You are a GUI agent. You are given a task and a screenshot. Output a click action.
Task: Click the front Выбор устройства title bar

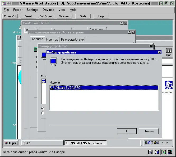click(x=104, y=52)
